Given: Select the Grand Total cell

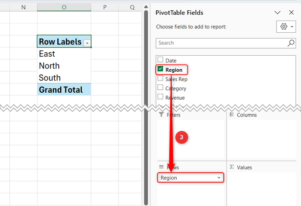Looking at the screenshot, I should click(64, 89).
